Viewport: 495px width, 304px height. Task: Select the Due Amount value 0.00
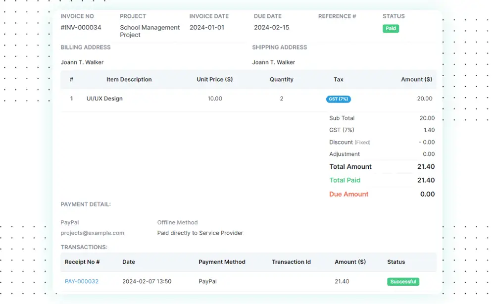tap(427, 194)
